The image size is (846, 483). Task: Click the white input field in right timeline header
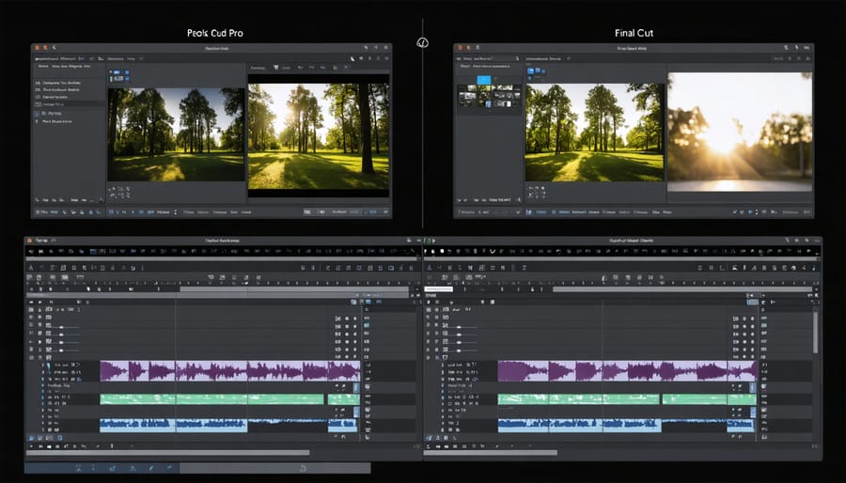coord(439,289)
